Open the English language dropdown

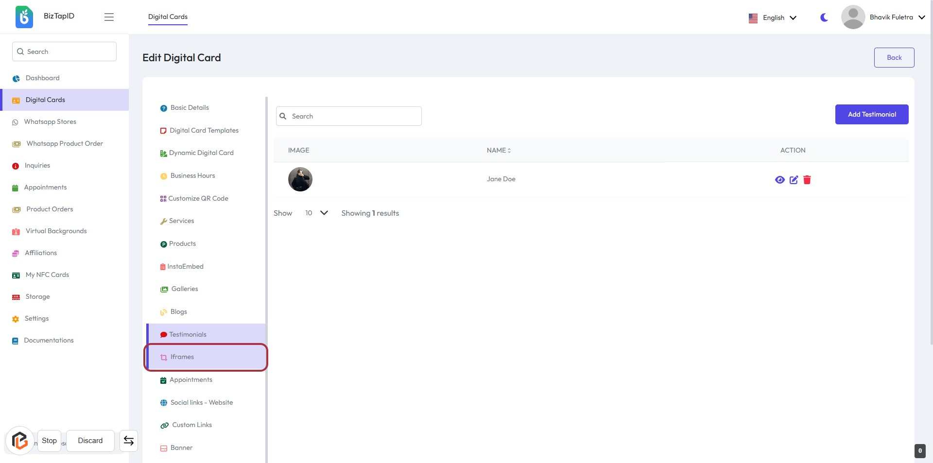[773, 17]
